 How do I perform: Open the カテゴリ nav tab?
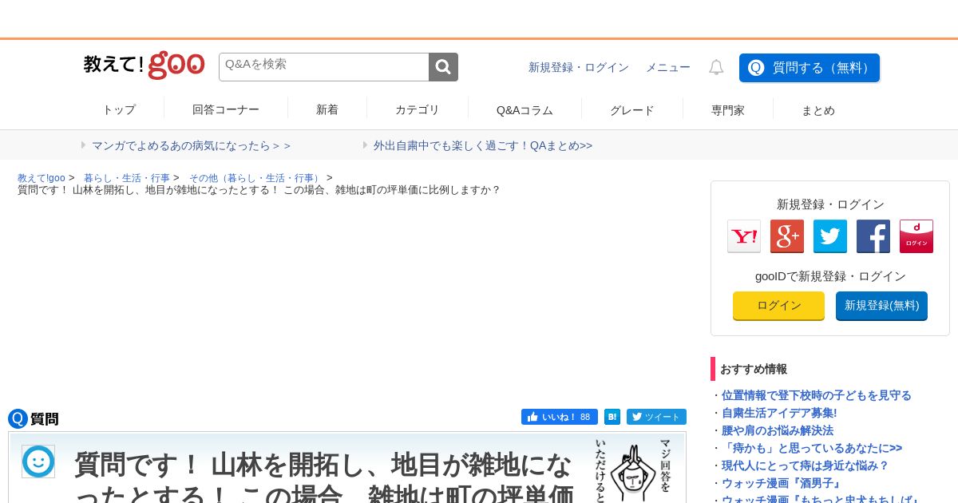pyautogui.click(x=418, y=110)
